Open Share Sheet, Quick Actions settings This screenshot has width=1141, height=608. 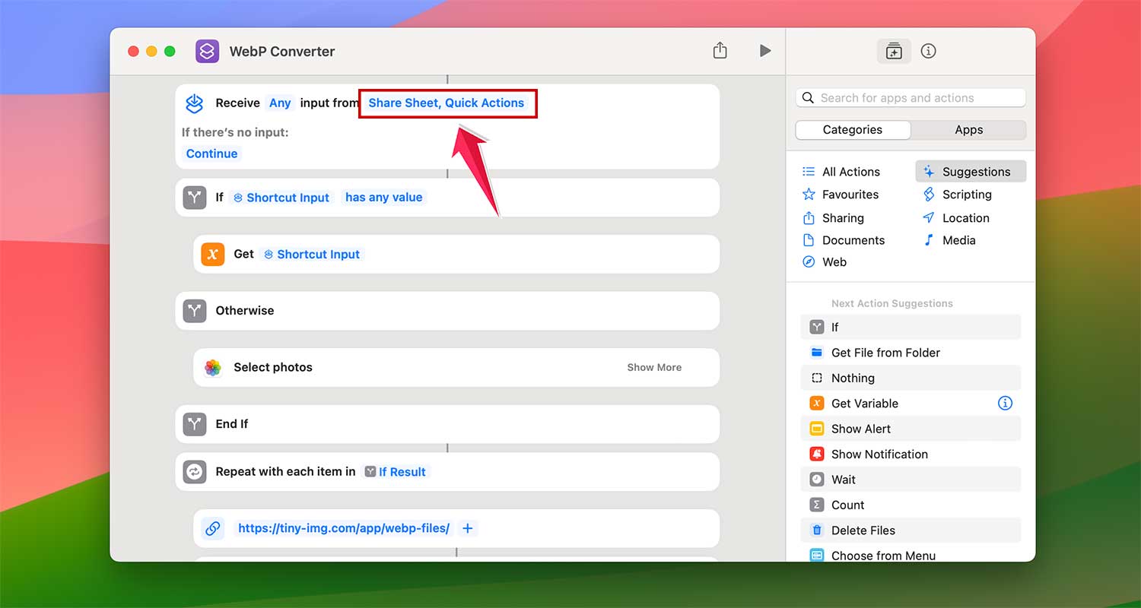(447, 103)
